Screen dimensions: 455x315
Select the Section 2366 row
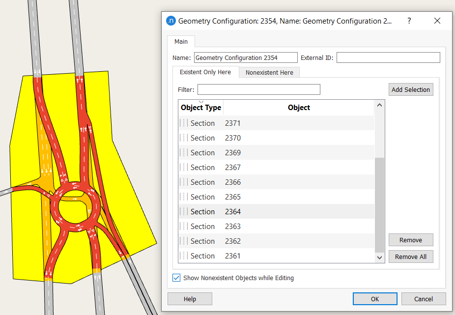coord(275,182)
